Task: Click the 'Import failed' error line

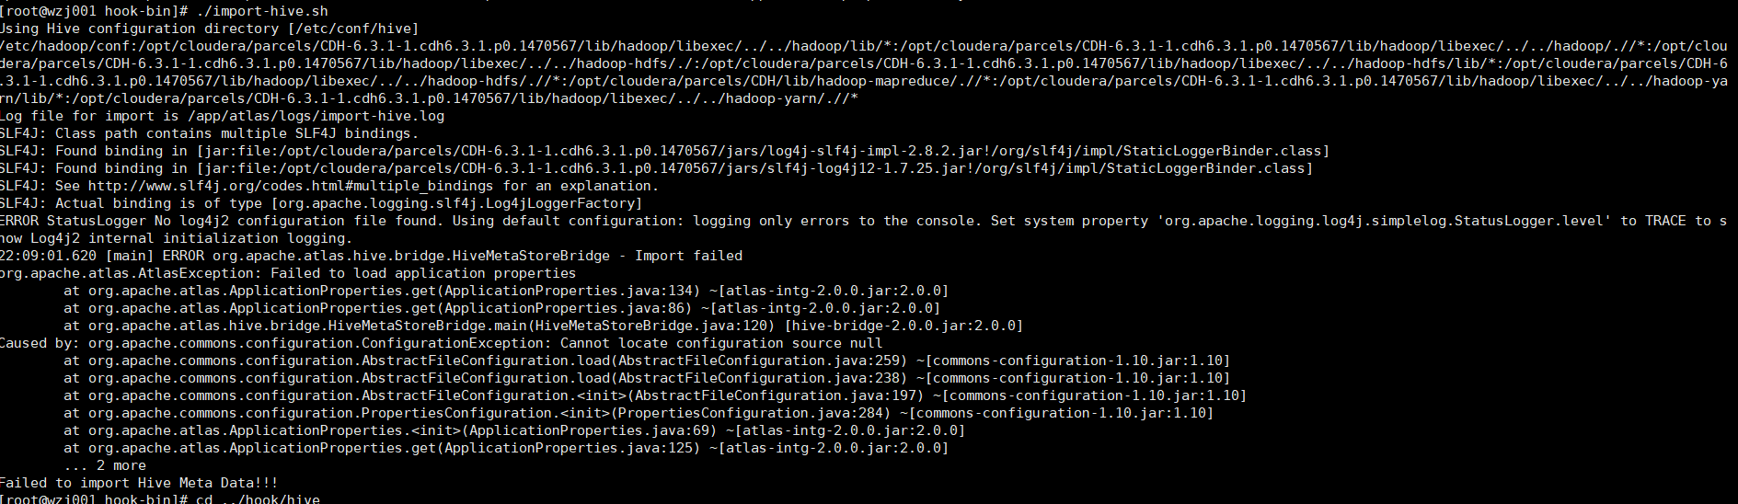Action: (x=371, y=256)
